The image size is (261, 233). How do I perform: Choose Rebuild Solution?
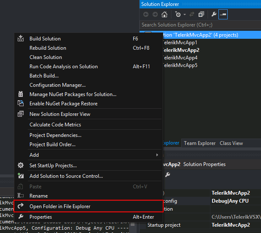click(x=89, y=48)
